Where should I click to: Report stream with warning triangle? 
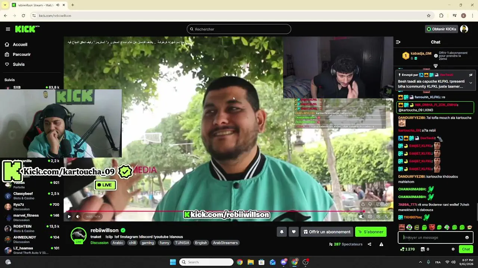click(x=381, y=244)
